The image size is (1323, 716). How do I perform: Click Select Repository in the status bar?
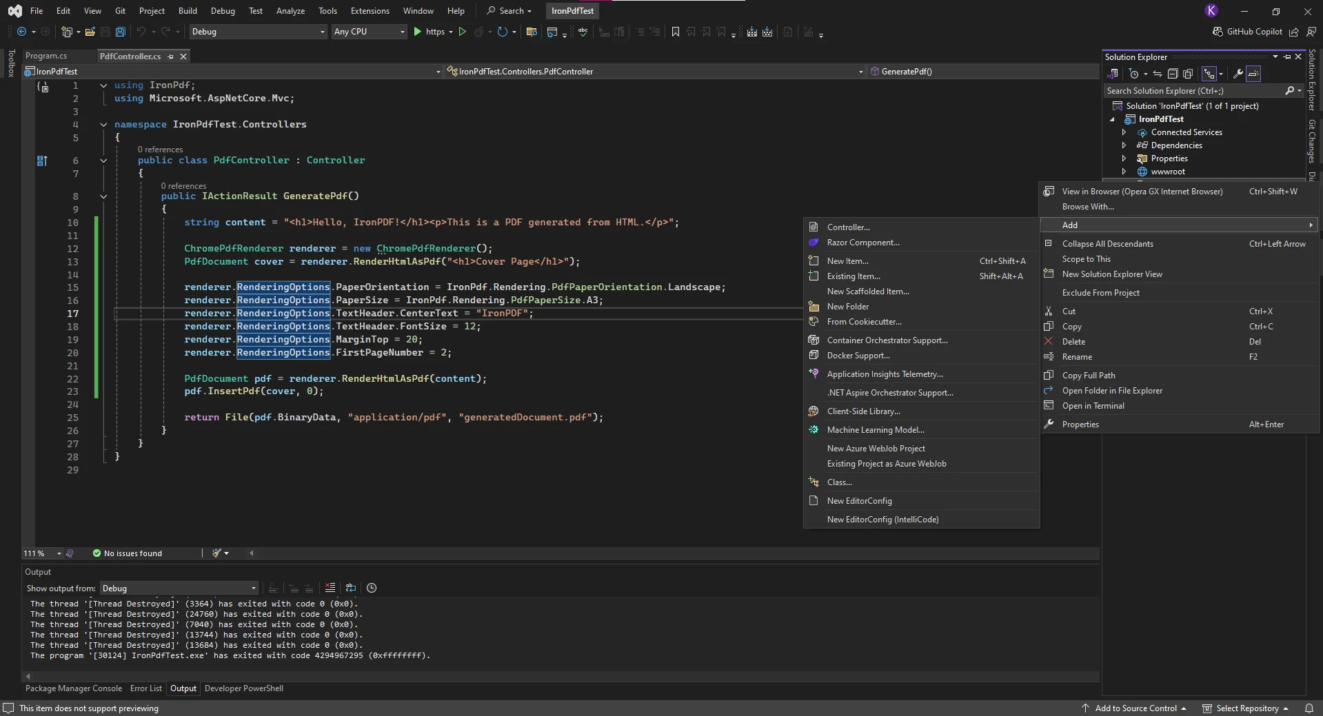point(1246,708)
